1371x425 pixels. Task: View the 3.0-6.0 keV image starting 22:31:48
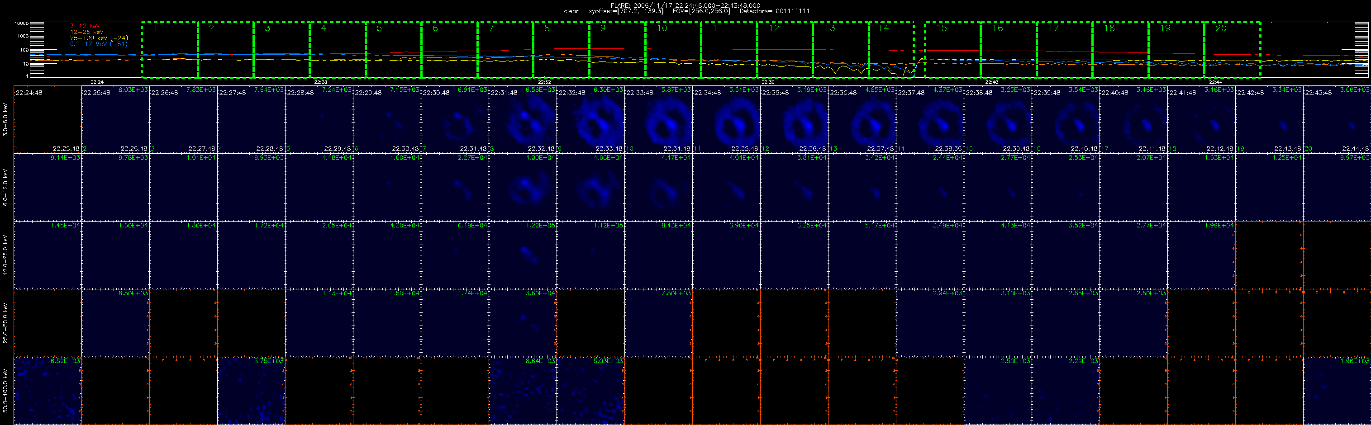coord(523,119)
